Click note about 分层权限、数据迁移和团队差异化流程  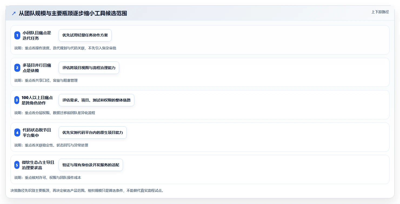pos(55,113)
